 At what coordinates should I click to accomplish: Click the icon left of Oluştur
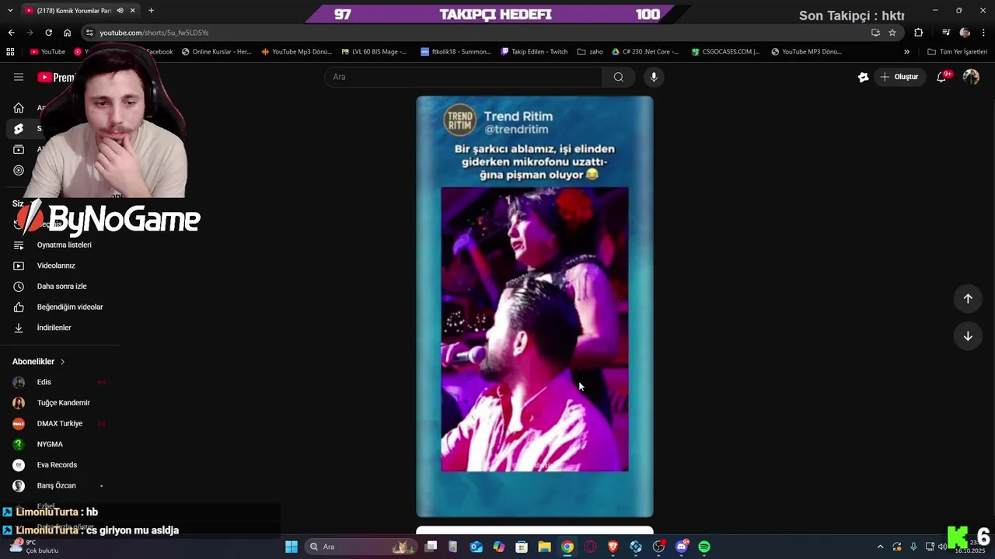(x=863, y=77)
